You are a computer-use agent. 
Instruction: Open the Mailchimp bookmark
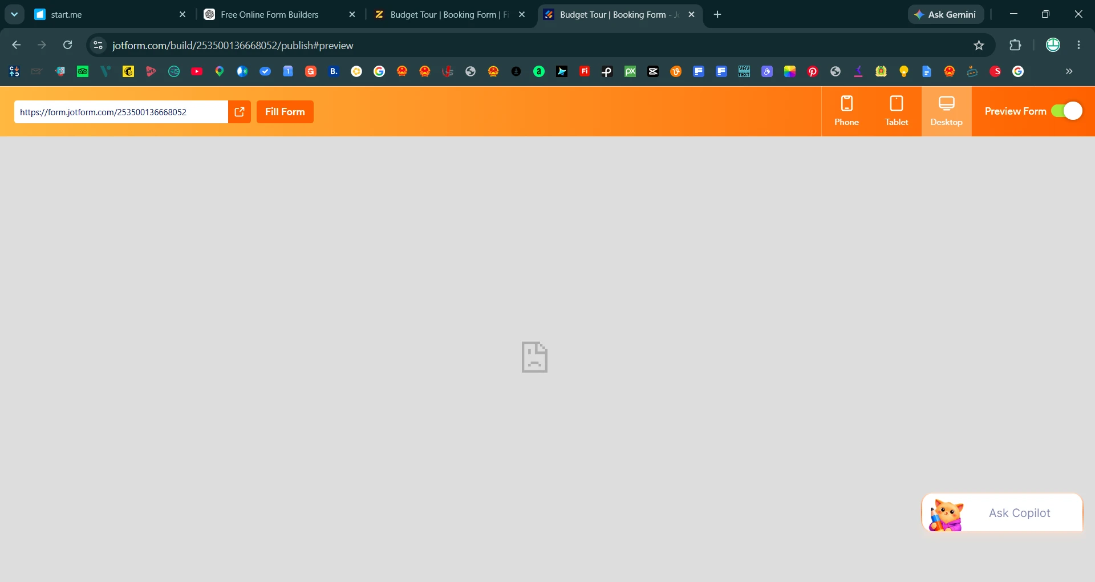128,71
